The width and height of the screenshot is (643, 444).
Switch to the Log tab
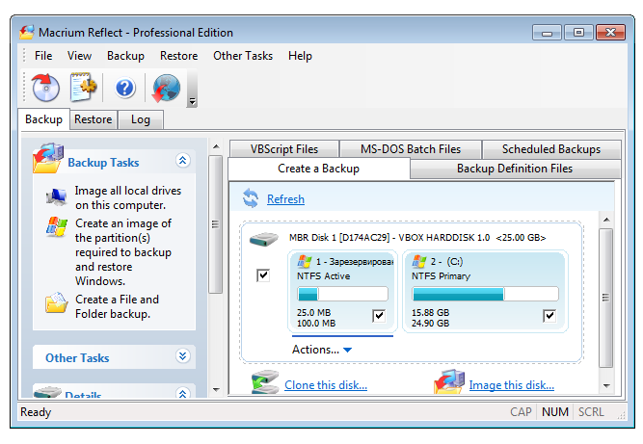click(141, 119)
